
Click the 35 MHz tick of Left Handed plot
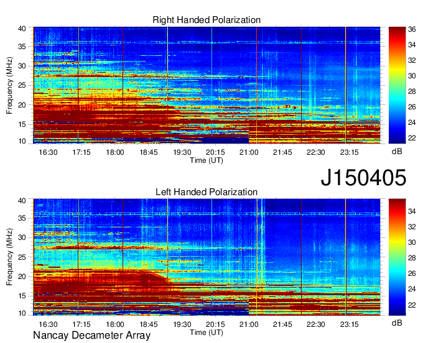tap(22, 218)
